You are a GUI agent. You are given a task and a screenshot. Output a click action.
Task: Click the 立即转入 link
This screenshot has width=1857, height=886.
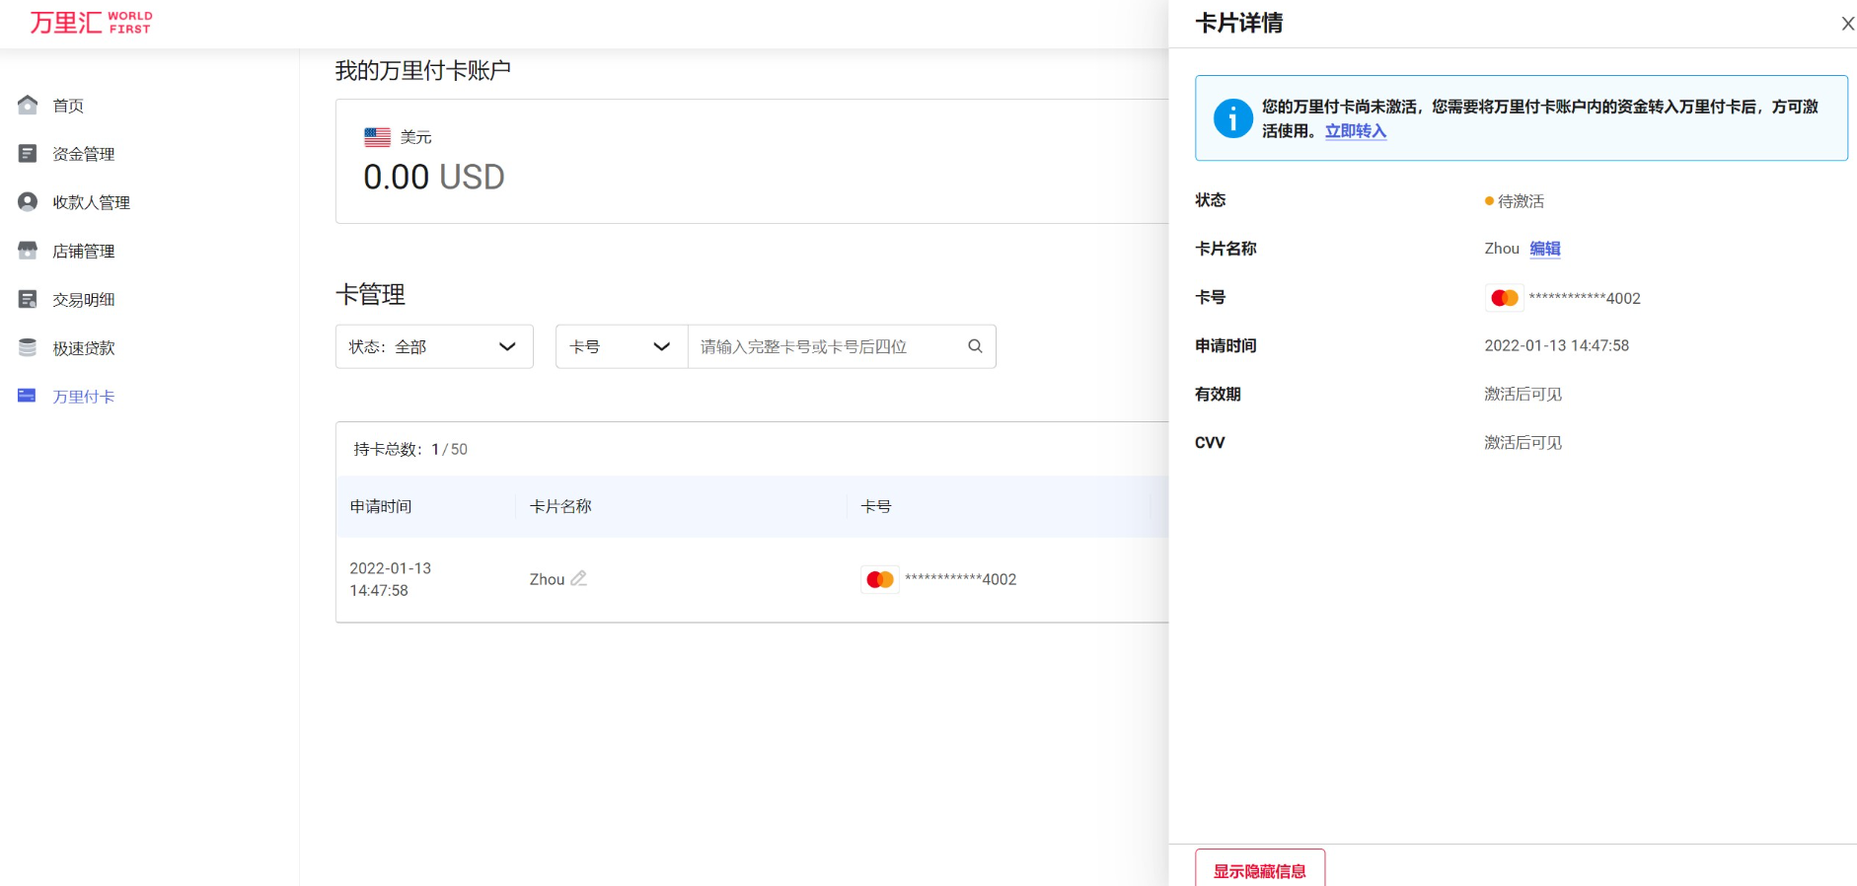pos(1355,131)
